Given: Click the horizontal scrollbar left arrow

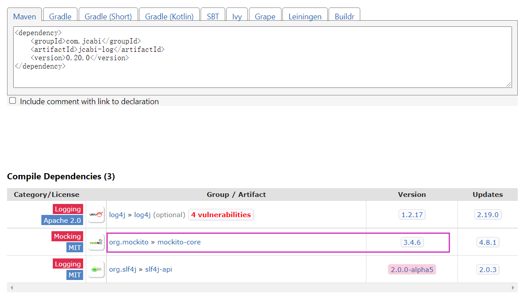Looking at the screenshot, I should (12, 287).
